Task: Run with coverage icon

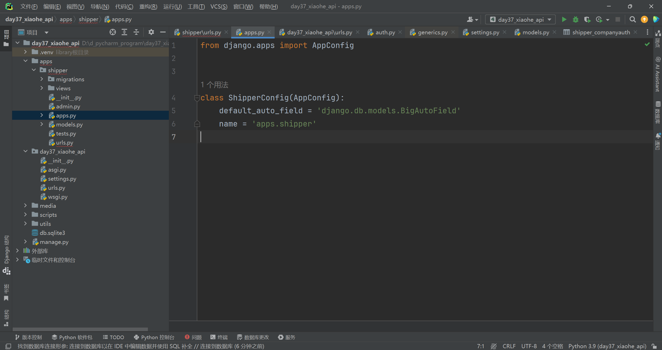Action: [587, 20]
